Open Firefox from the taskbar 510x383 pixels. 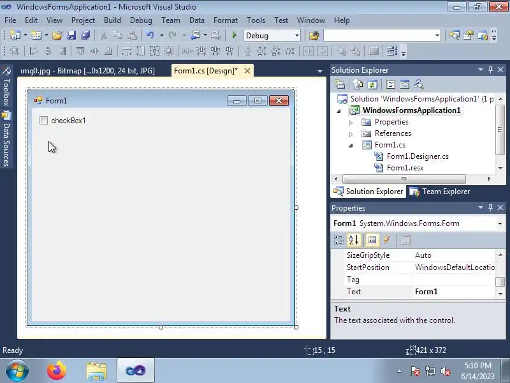coord(57,371)
